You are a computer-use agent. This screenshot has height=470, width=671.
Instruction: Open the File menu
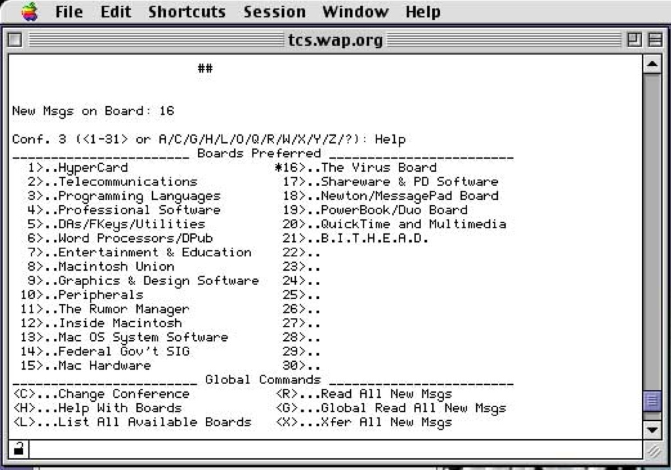(x=69, y=12)
